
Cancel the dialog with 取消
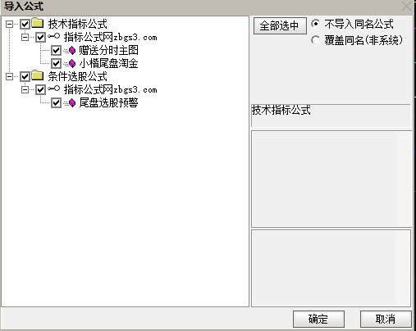tap(386, 319)
